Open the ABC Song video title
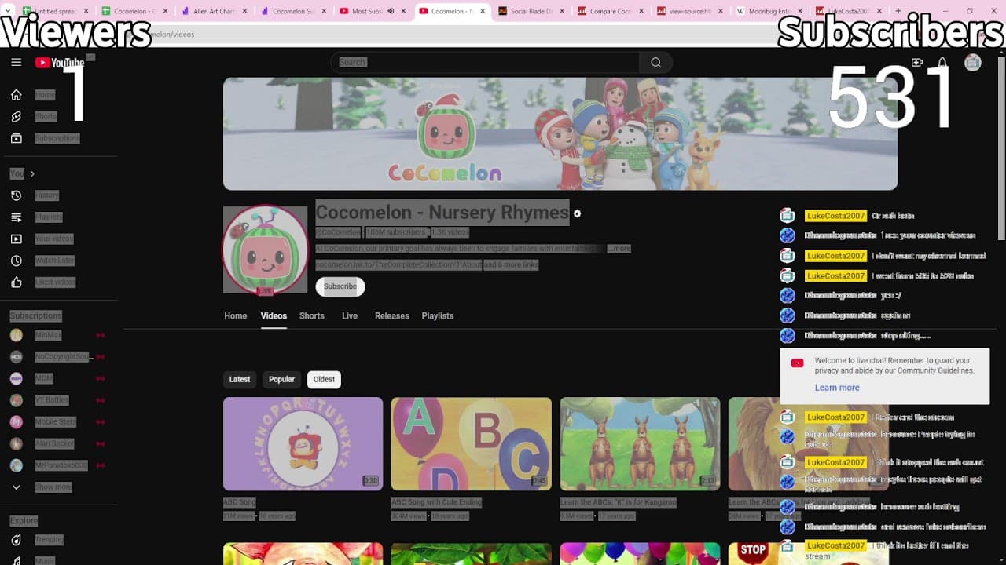Image resolution: width=1006 pixels, height=565 pixels. 240,502
